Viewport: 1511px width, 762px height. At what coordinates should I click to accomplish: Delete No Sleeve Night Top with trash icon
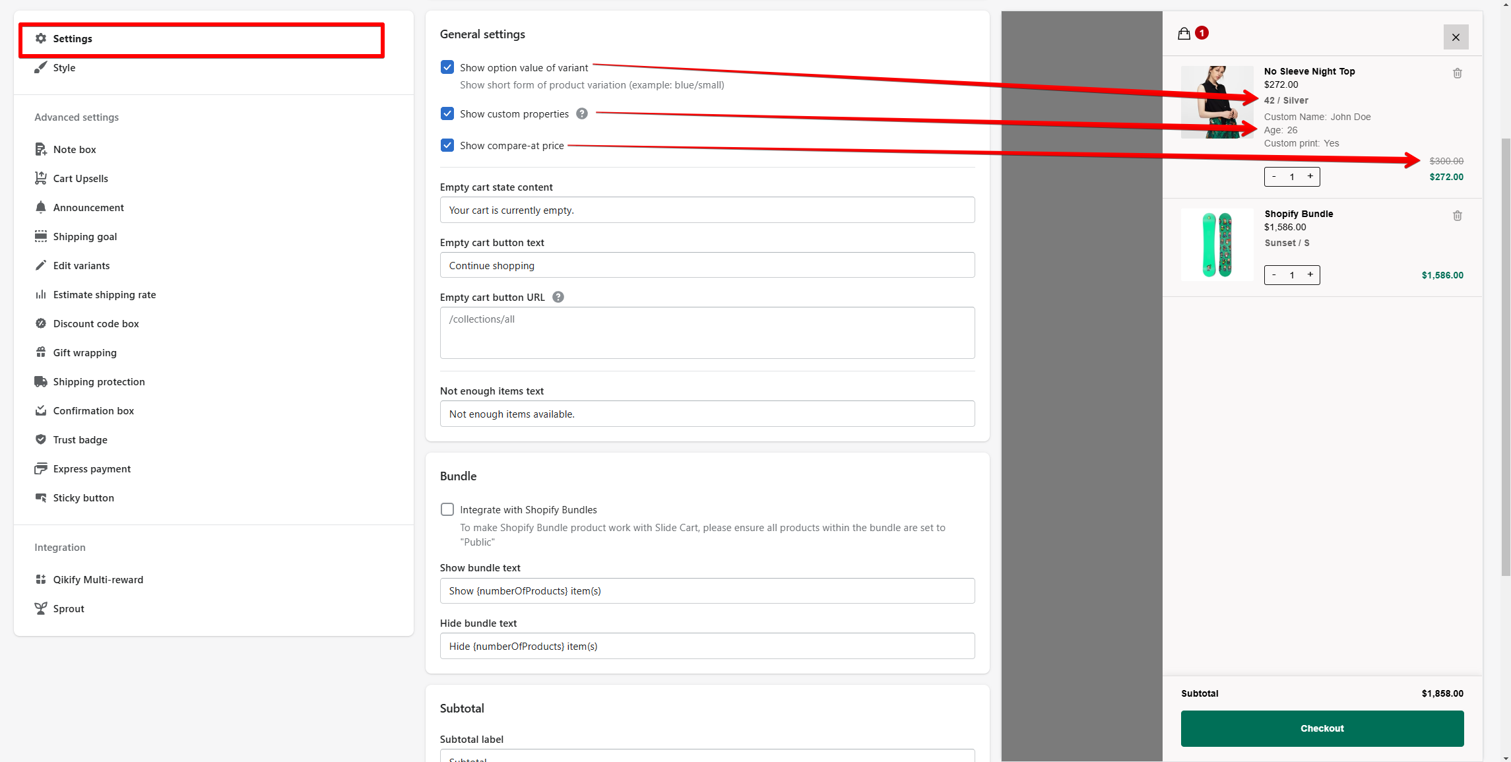(x=1457, y=73)
